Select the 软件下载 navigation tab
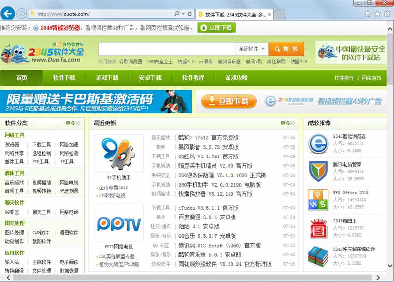The width and height of the screenshot is (394, 282). [64, 78]
